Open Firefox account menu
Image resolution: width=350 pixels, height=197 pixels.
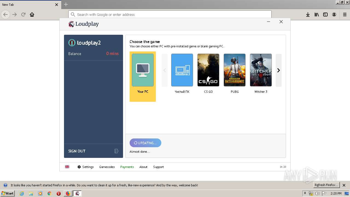[x=334, y=15]
